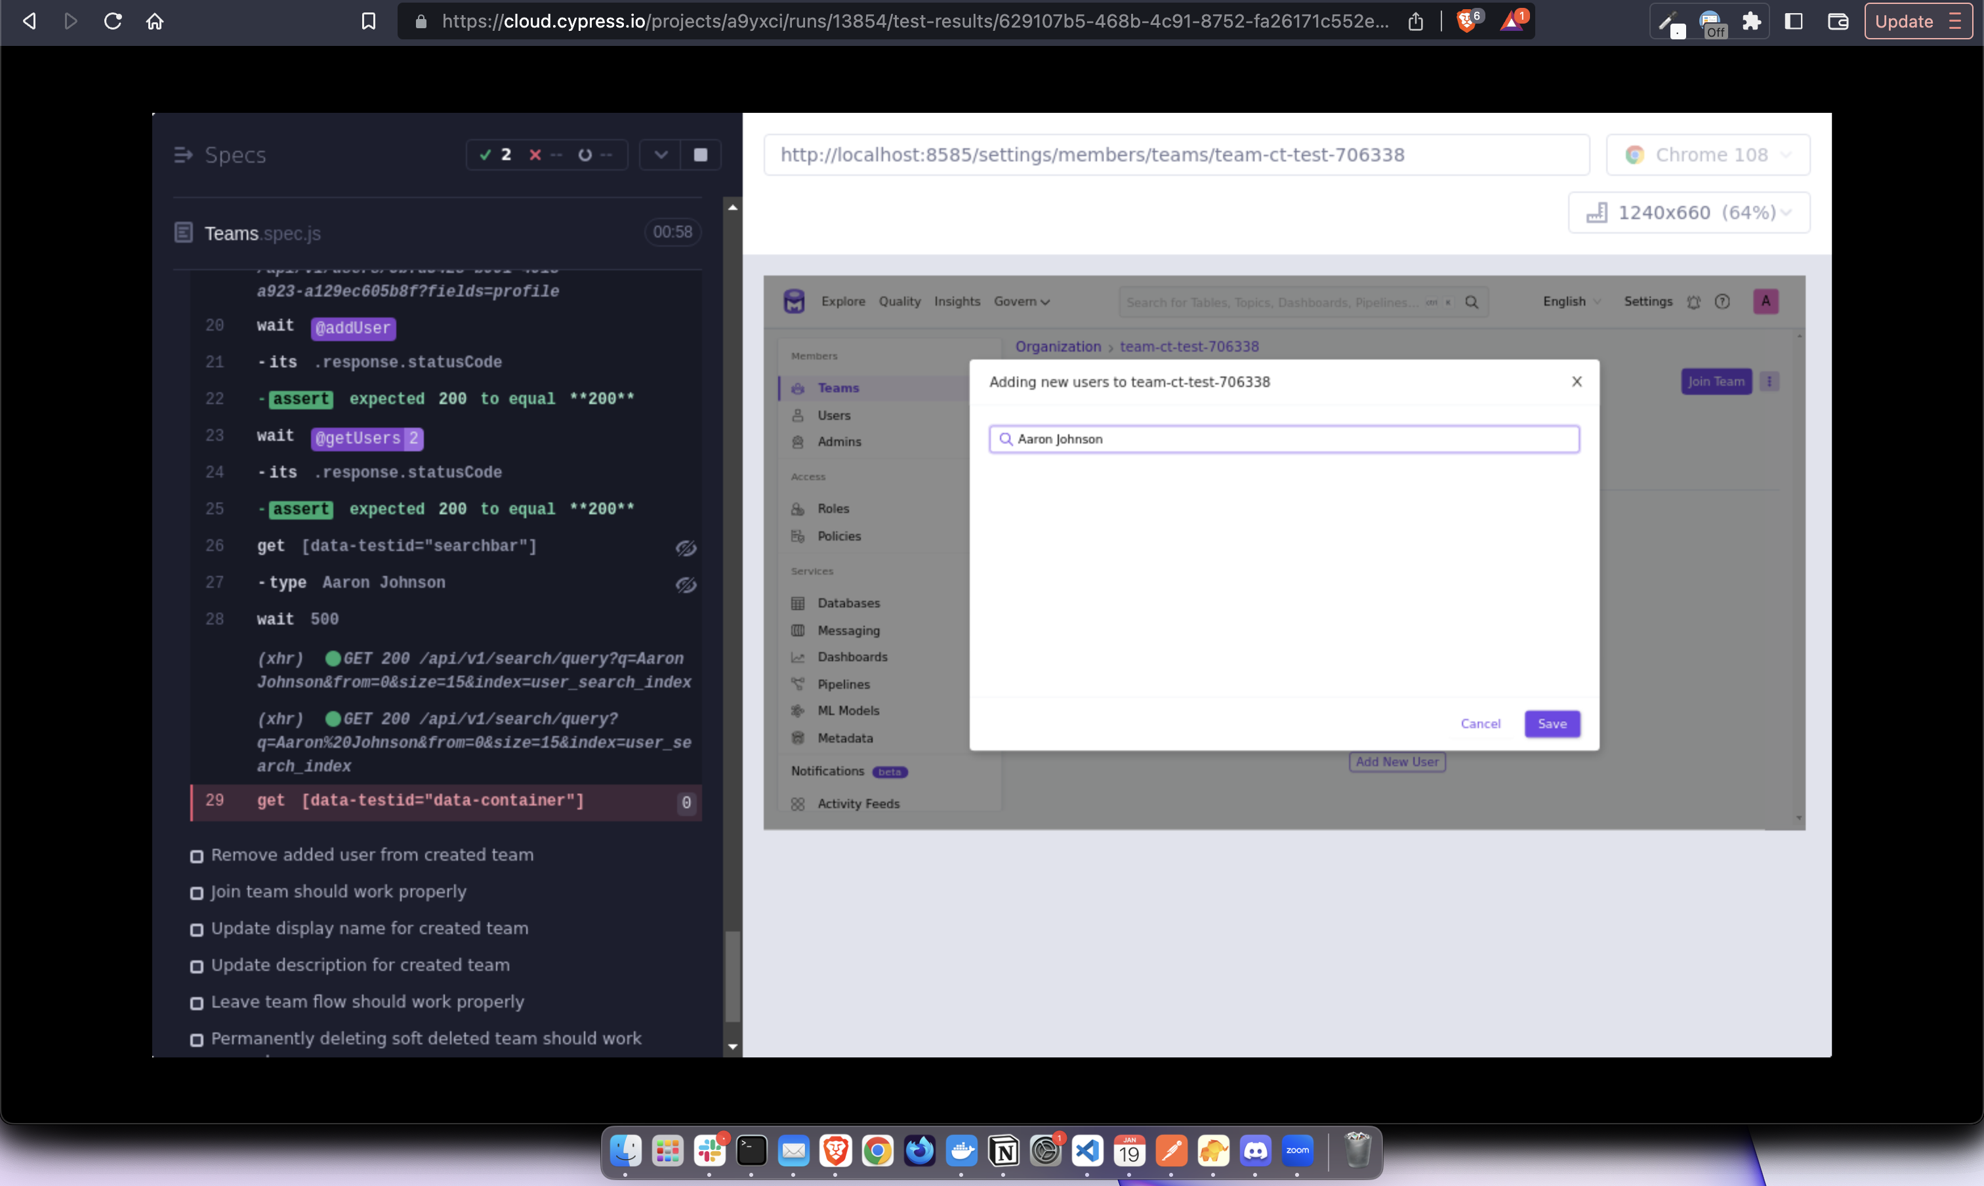Click Save in the add users dialog
This screenshot has width=1984, height=1186.
point(1552,724)
